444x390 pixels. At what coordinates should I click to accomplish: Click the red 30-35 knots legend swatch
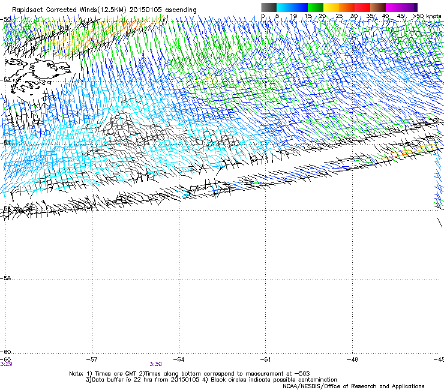[x=362, y=7]
